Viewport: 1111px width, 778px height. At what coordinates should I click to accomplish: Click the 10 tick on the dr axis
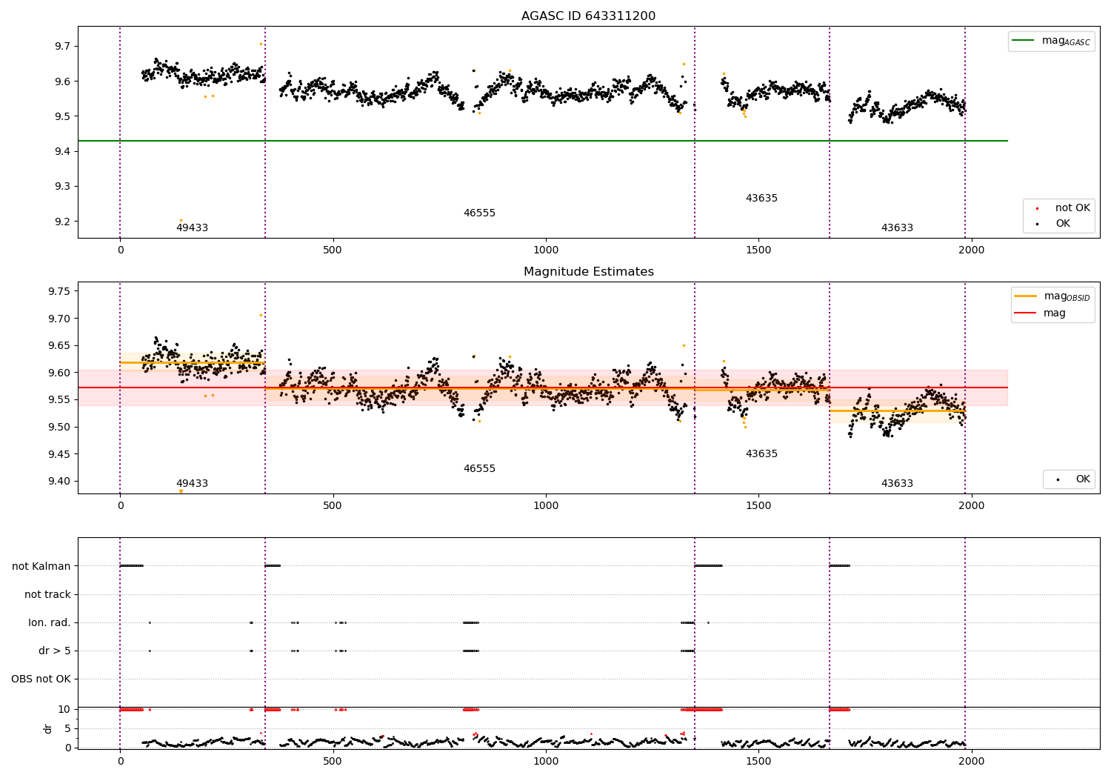65,710
